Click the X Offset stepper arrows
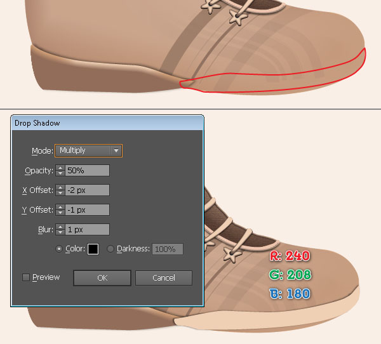This screenshot has height=344, width=381. [60, 190]
